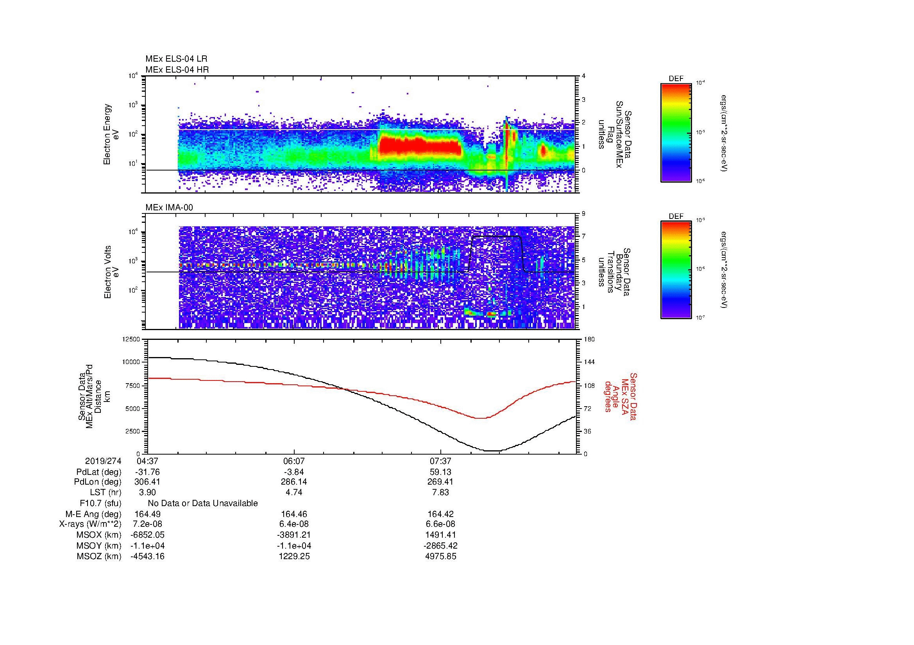
Task: Click the MSOX value '1491.41'
Action: click(440, 535)
